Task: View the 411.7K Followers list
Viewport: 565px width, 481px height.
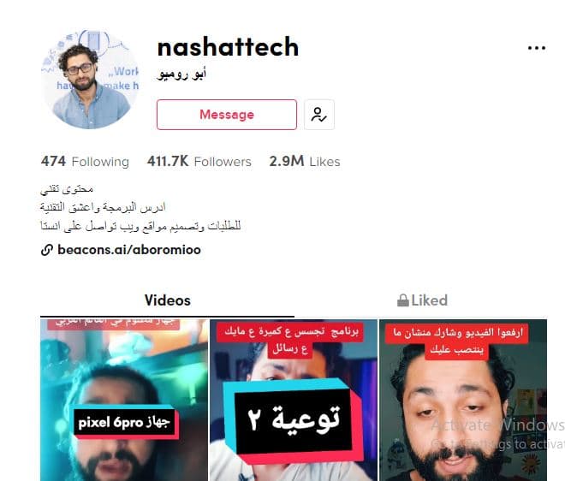Action: pos(199,162)
